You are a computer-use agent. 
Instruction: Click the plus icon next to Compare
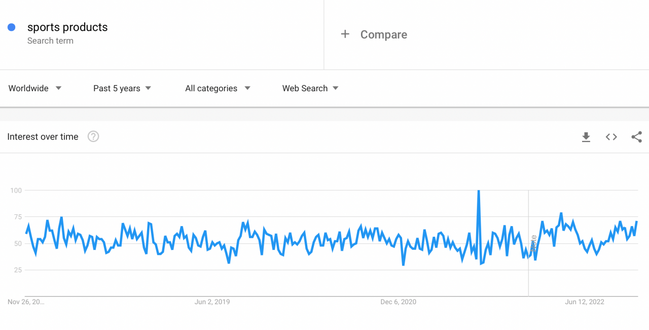coord(345,34)
